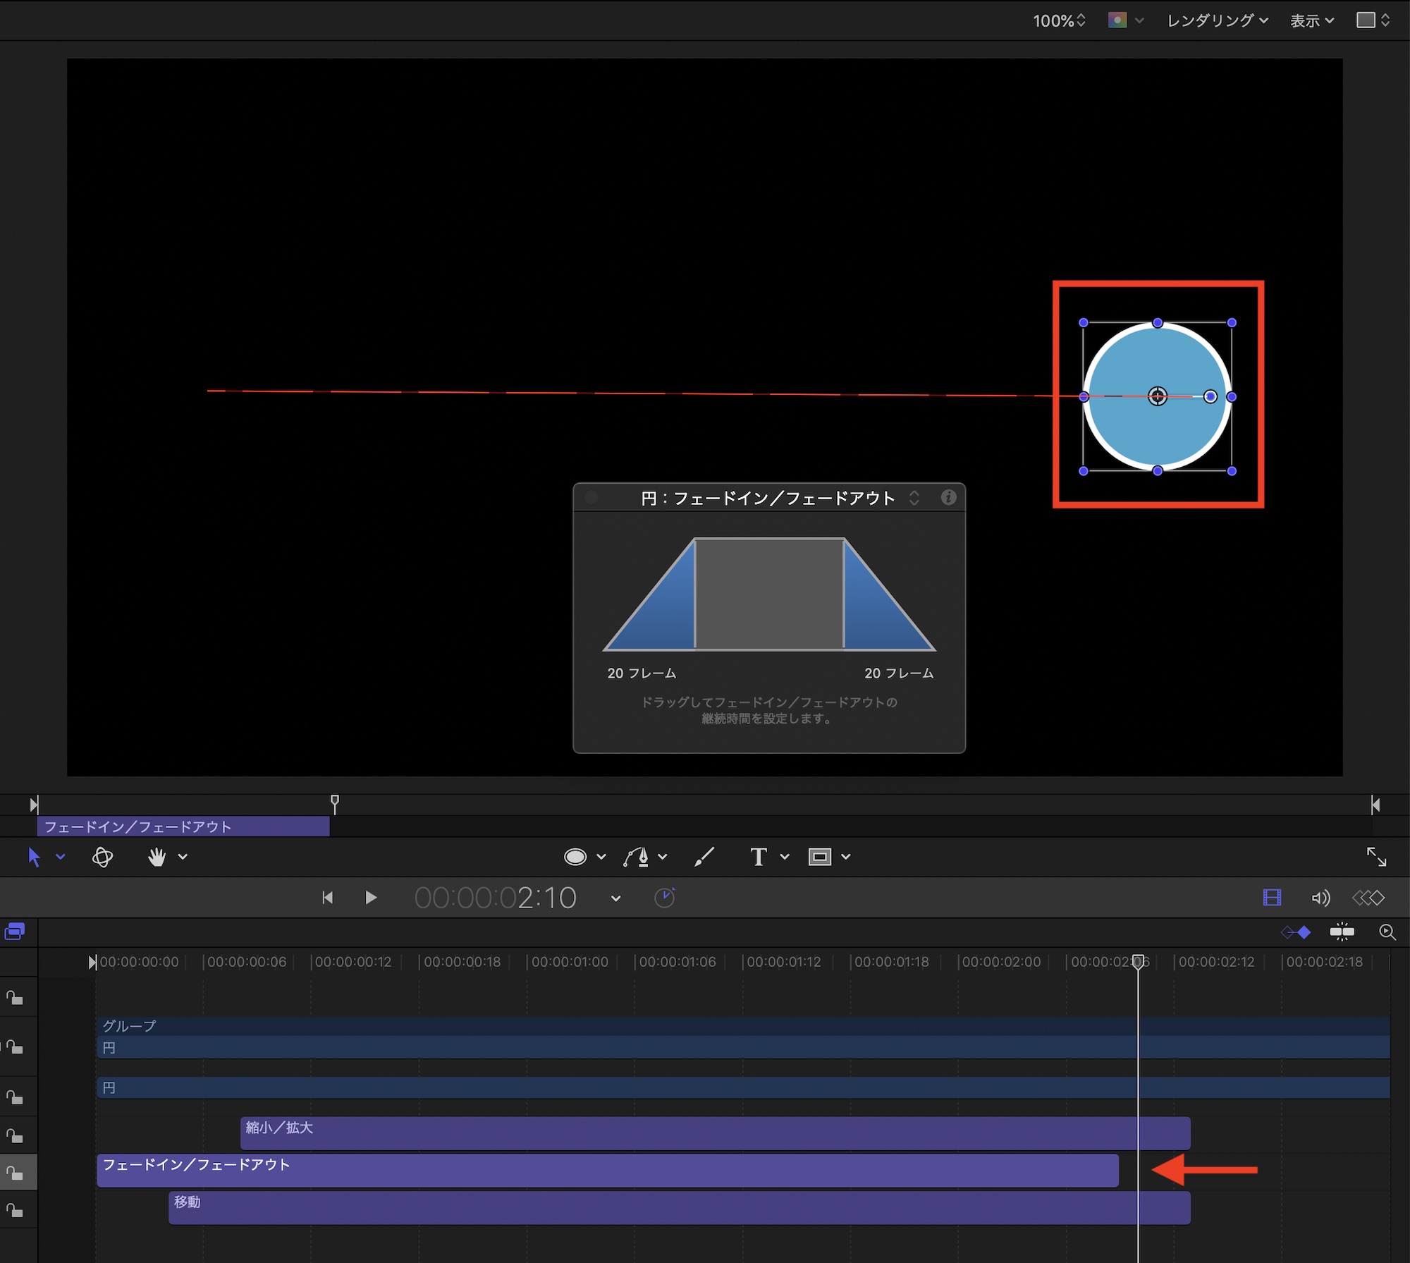
Task: Toggle audio mute speaker button
Action: click(x=1320, y=898)
